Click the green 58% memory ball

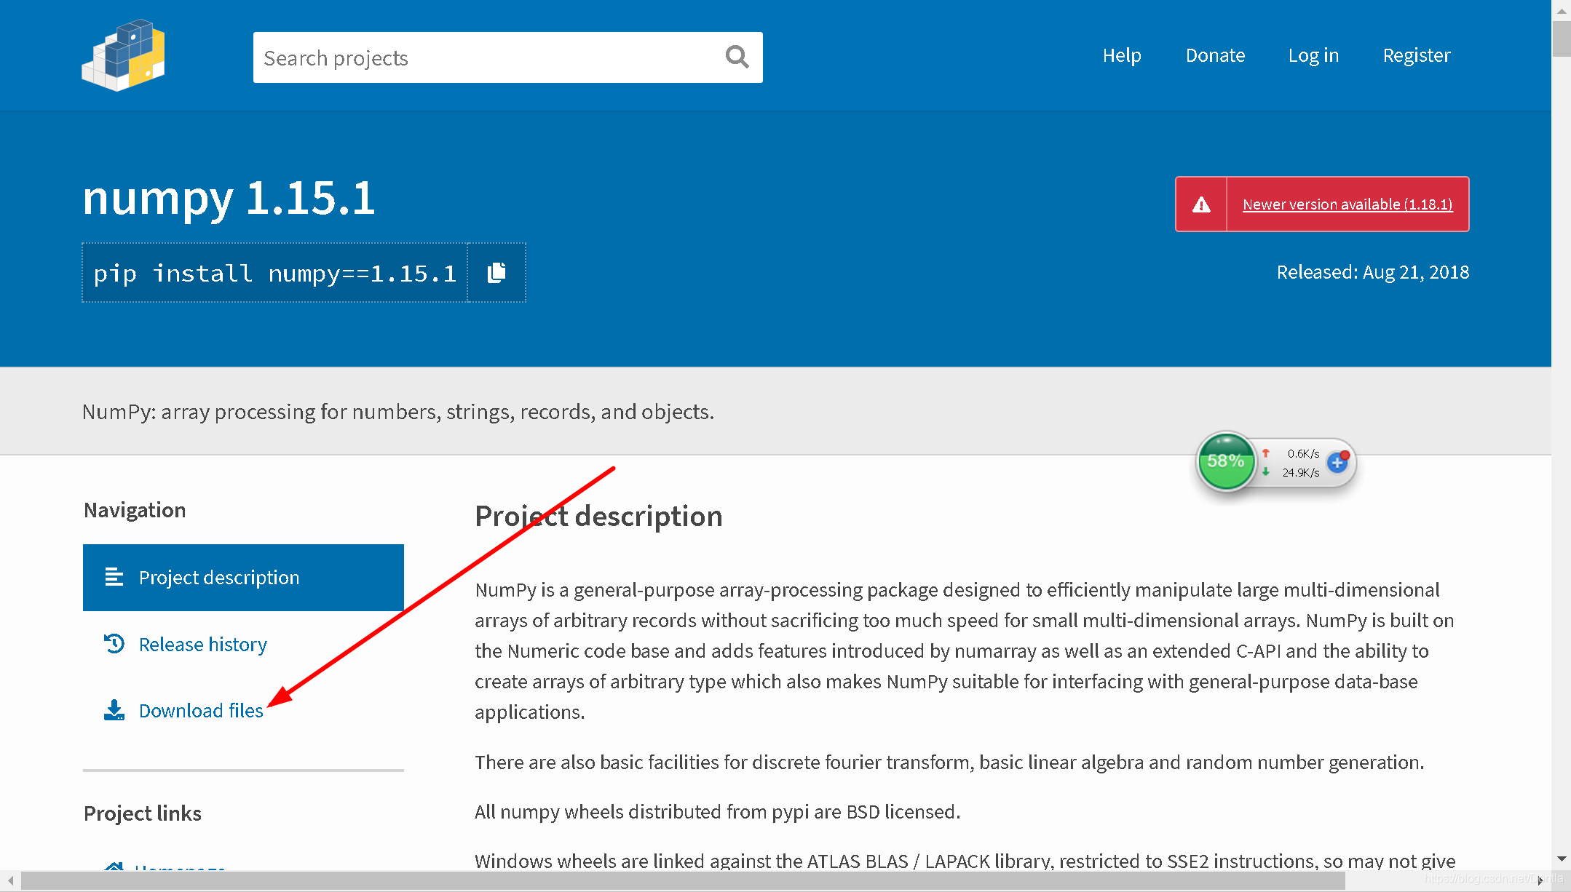tap(1226, 461)
